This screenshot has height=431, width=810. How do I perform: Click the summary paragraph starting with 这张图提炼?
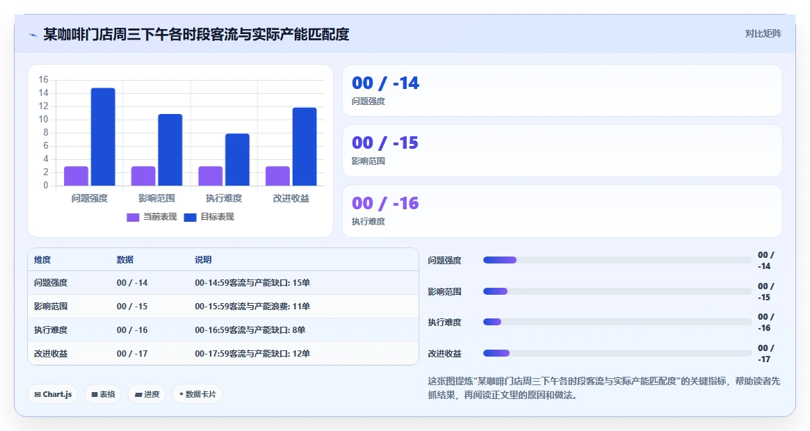click(604, 388)
